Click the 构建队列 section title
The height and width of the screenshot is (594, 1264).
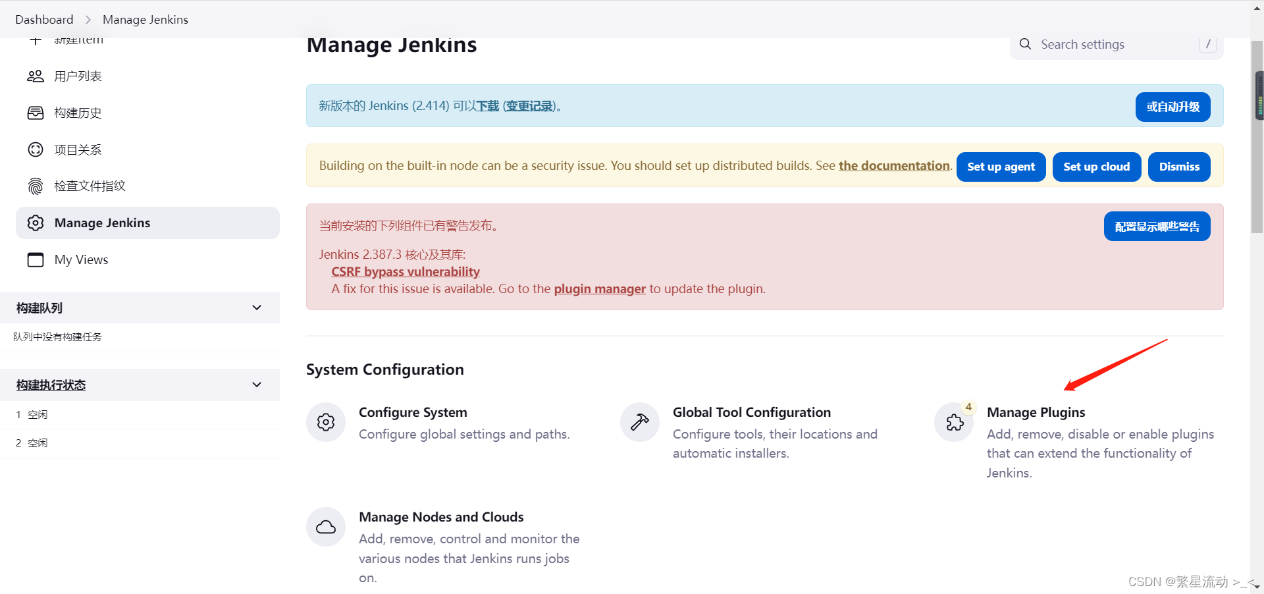click(x=39, y=308)
